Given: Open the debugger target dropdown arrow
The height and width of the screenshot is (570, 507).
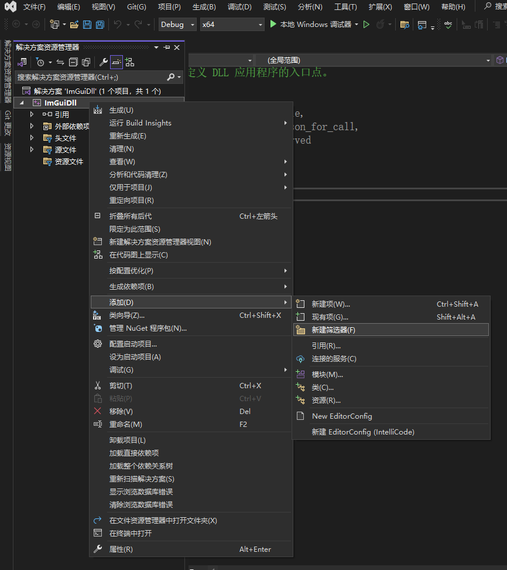Looking at the screenshot, I should tap(357, 25).
